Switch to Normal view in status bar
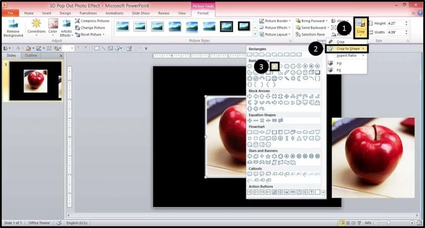 click(x=342, y=223)
